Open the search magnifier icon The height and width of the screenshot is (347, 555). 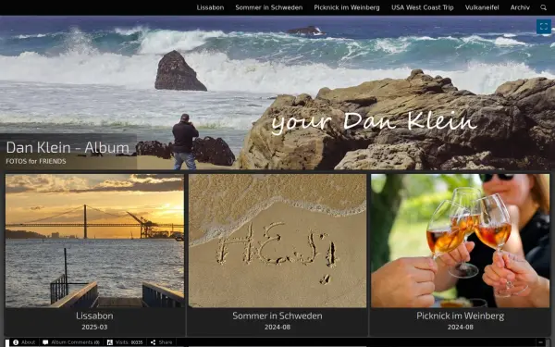(x=543, y=7)
